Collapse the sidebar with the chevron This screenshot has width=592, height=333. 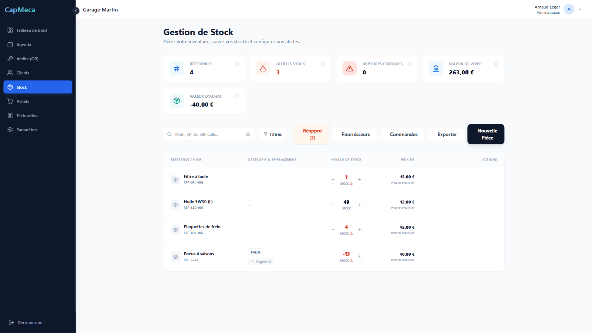coord(76,11)
